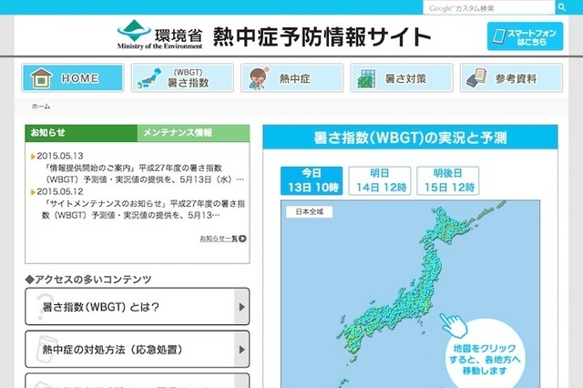
Task: Click the green curtain icon in 暑さ対策 tab
Action: pos(366,79)
